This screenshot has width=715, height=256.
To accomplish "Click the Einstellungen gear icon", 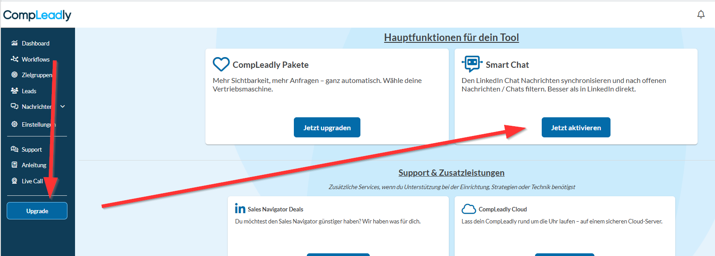I will [14, 124].
